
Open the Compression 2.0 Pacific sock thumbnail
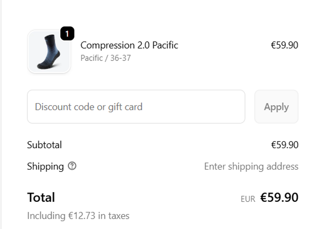tap(49, 52)
